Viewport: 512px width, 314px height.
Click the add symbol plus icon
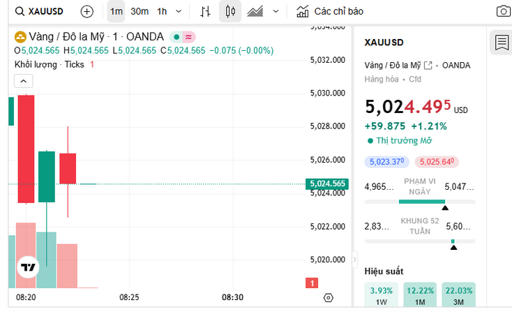86,11
